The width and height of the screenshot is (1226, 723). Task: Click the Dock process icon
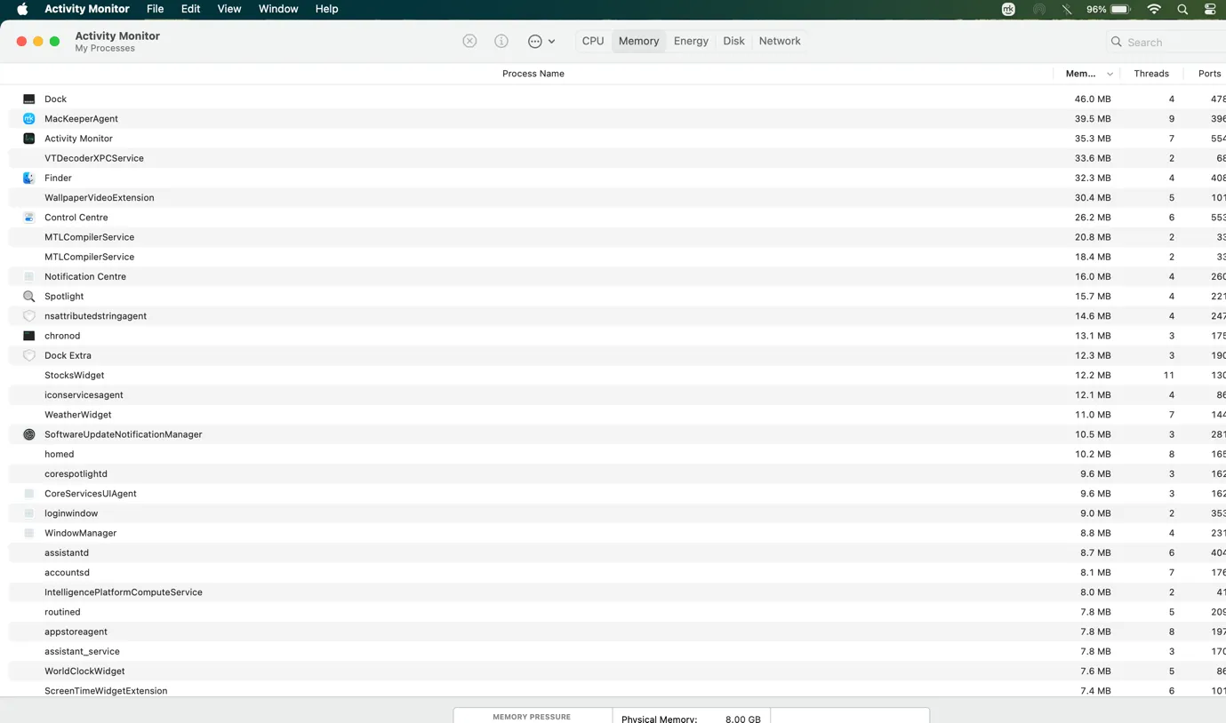click(28, 99)
